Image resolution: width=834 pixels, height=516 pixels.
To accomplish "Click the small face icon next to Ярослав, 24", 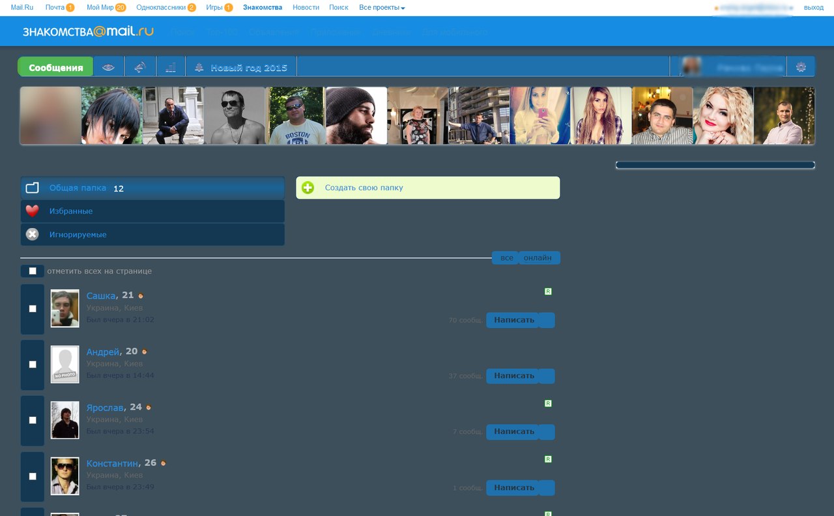I will (x=149, y=408).
